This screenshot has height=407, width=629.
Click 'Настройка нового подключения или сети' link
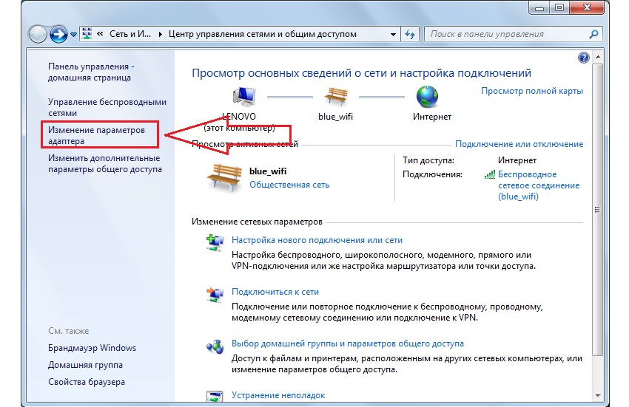tap(317, 240)
